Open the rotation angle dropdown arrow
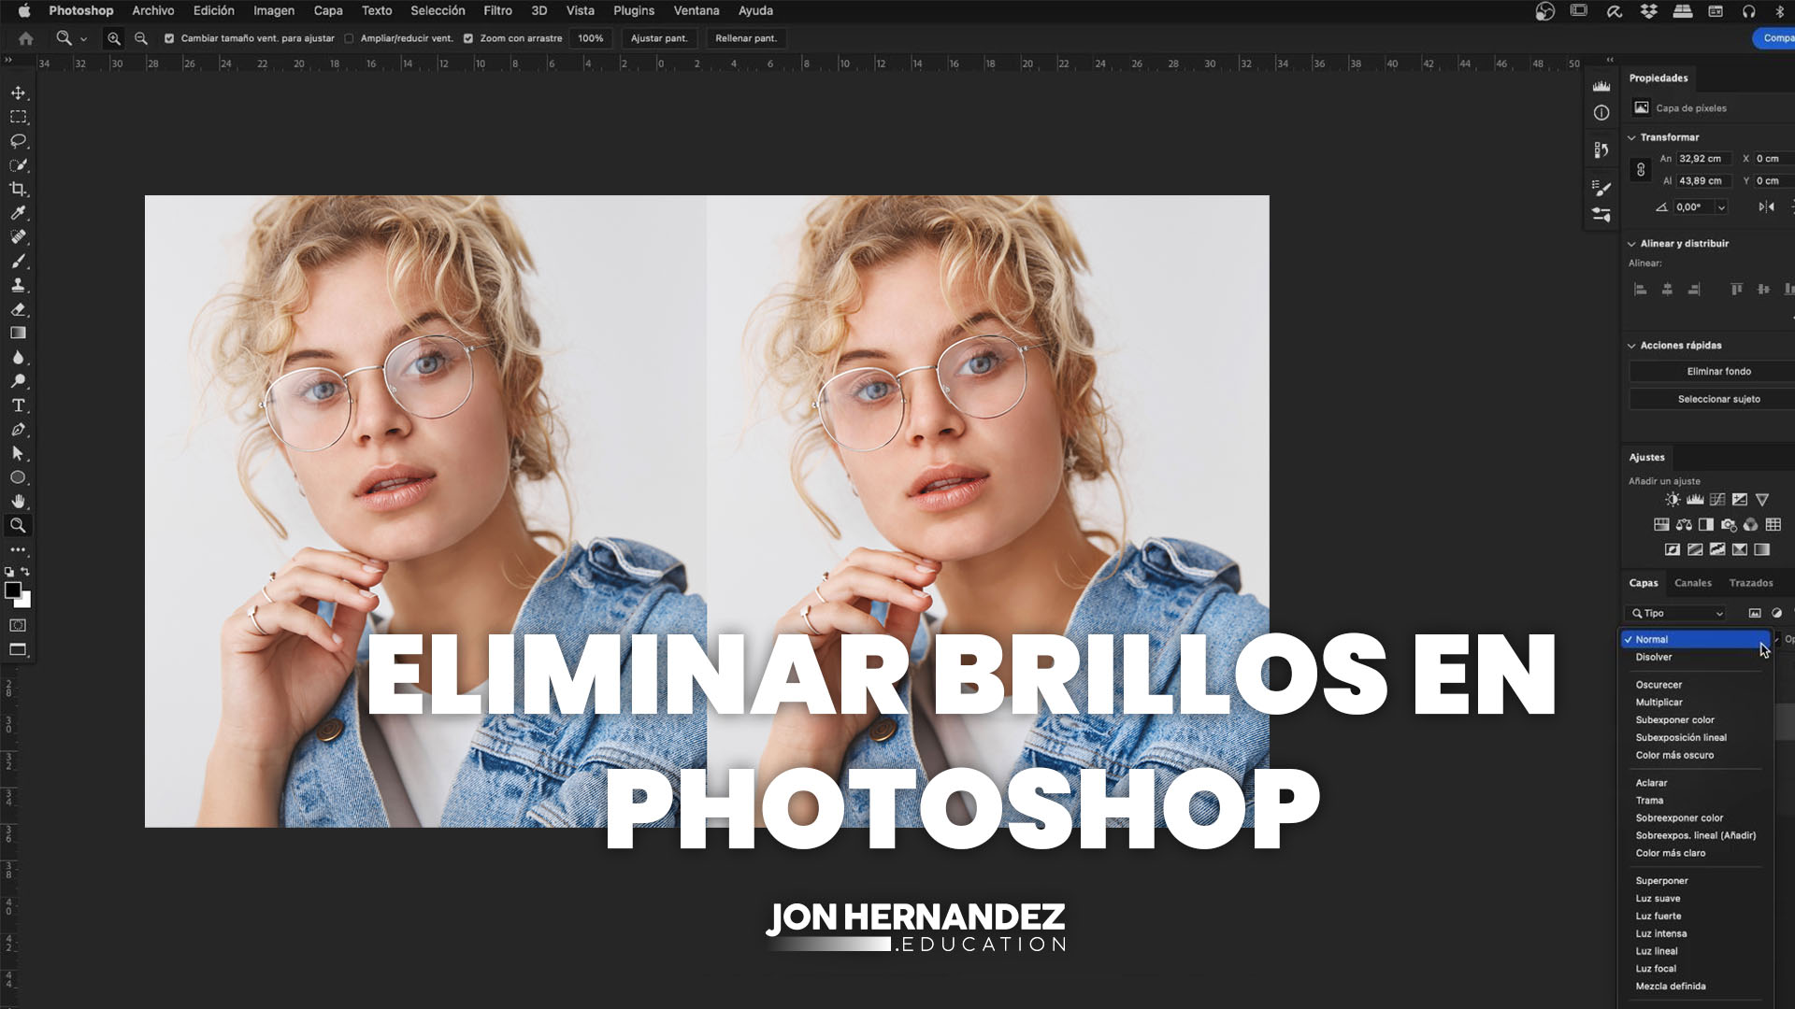This screenshot has width=1795, height=1009. point(1721,207)
